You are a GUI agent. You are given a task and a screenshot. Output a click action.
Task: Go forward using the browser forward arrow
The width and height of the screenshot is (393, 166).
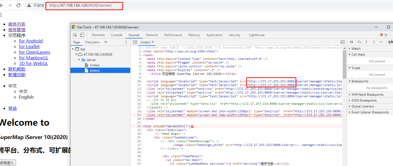click(10, 5)
